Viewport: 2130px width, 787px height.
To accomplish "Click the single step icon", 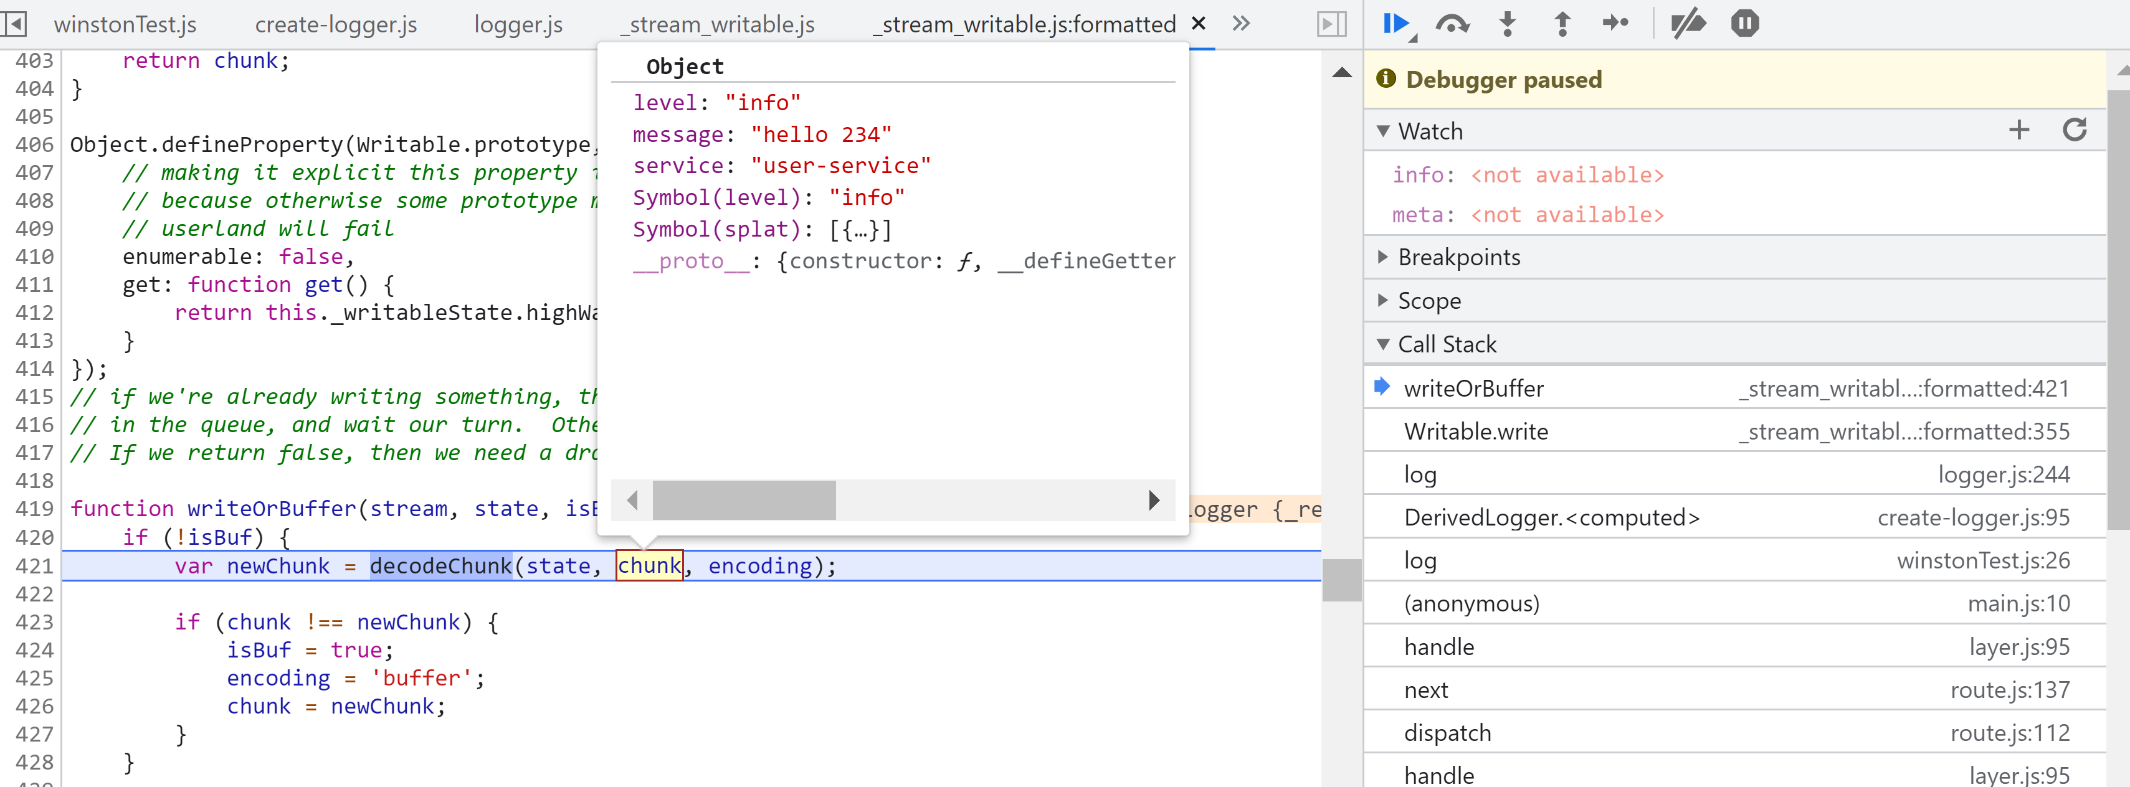I will coord(1615,23).
